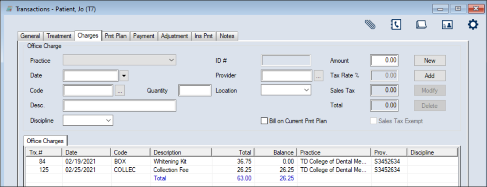Open the Ins Pmt tab
487x187 pixels.
pos(203,36)
